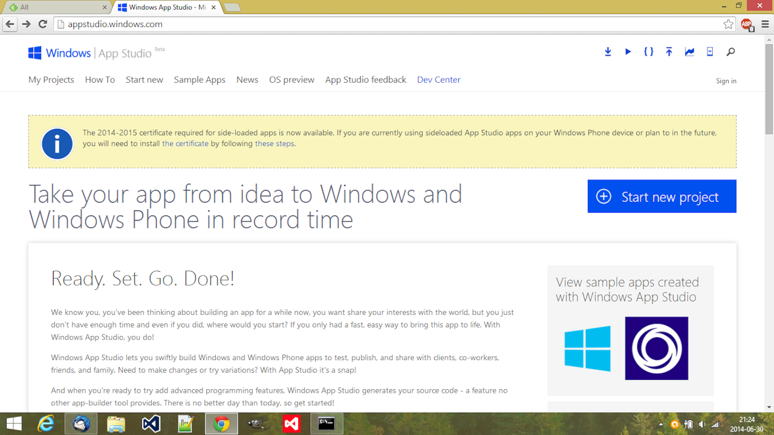Click the curly braces code icon
Screen dimensions: 774x435
[x=648, y=52]
